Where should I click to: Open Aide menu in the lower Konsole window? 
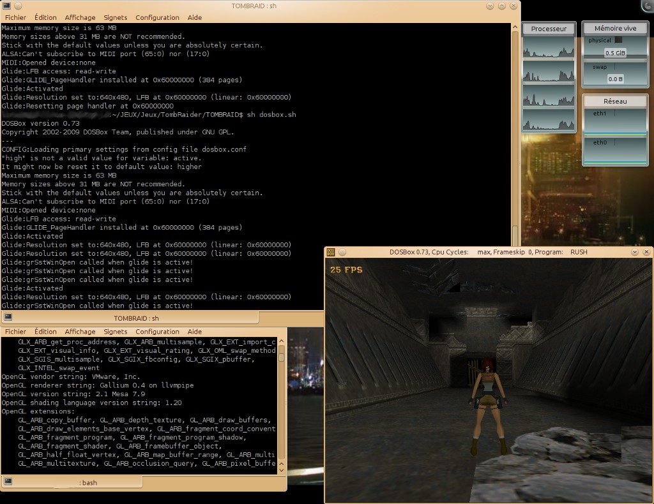[x=195, y=332]
